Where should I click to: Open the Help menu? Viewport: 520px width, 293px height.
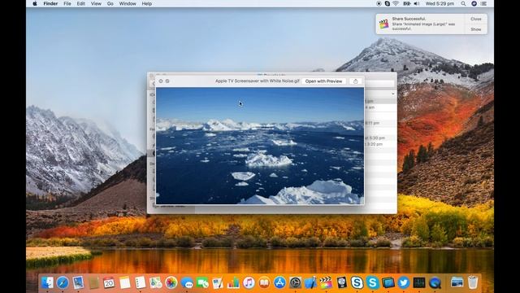(147, 3)
